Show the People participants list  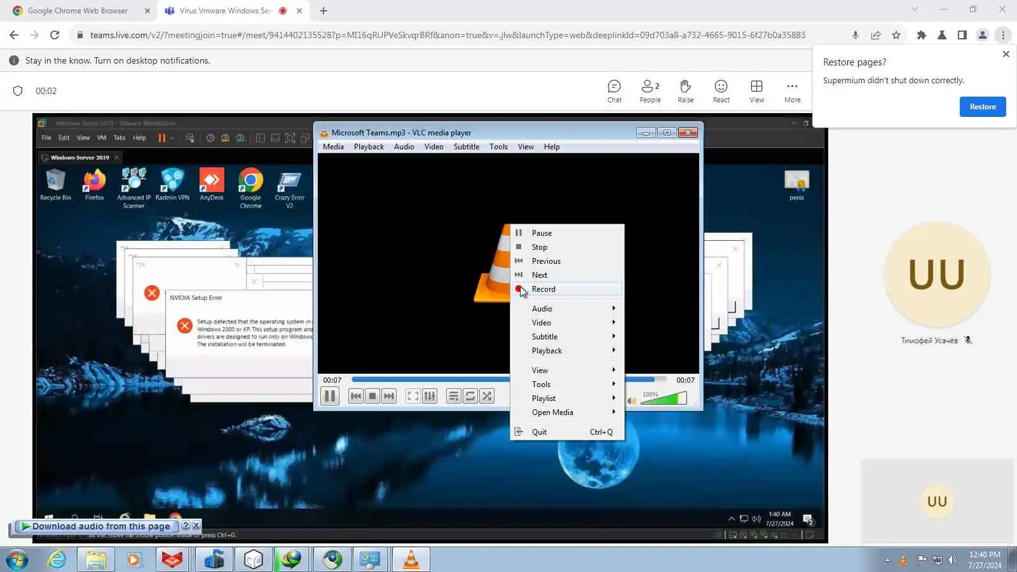(x=650, y=91)
